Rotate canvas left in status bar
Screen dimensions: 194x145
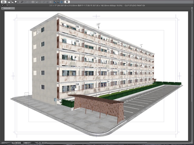[x=38, y=143]
